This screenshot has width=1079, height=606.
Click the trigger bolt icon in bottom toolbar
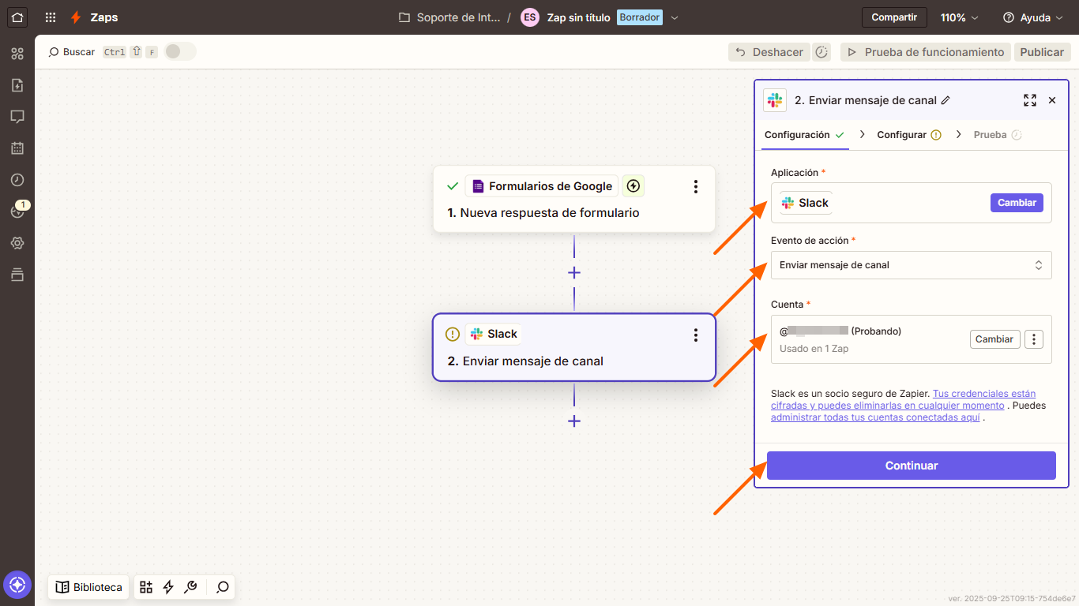(167, 587)
